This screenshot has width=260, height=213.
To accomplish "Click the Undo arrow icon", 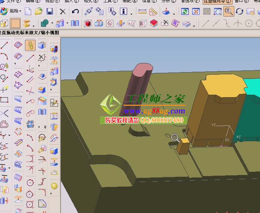I will point(75,12).
